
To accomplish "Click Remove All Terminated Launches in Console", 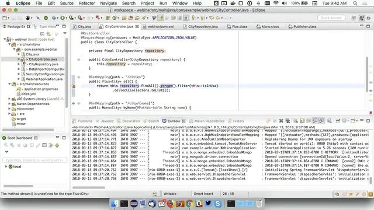I will 288,121.
